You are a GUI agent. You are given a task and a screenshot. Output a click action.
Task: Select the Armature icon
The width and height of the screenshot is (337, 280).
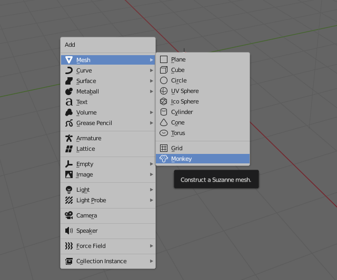[68, 138]
